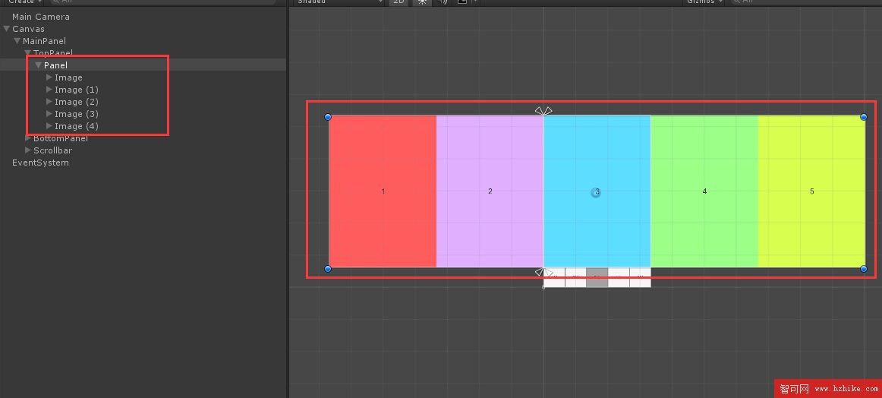Viewport: 882px width, 398px height.
Task: Expand the Image (3) node arrow
Action: tap(49, 114)
